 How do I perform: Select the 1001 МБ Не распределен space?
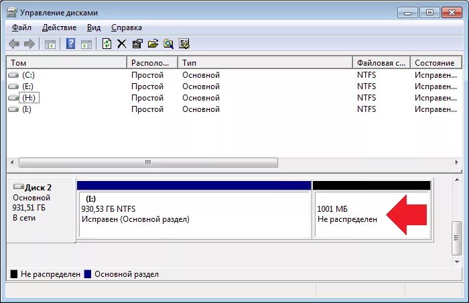tap(372, 210)
